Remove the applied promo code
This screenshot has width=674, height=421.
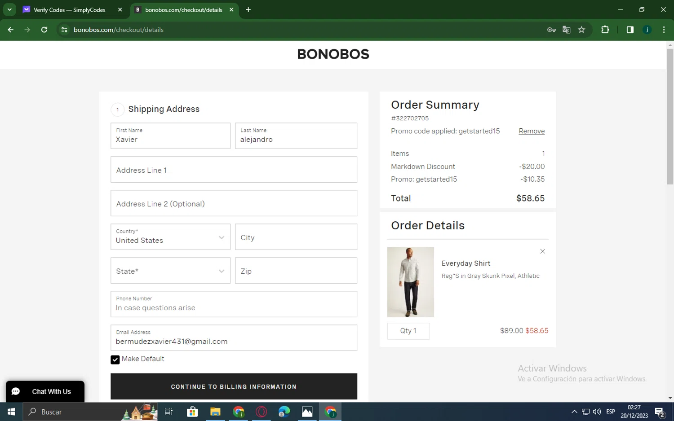532,131
